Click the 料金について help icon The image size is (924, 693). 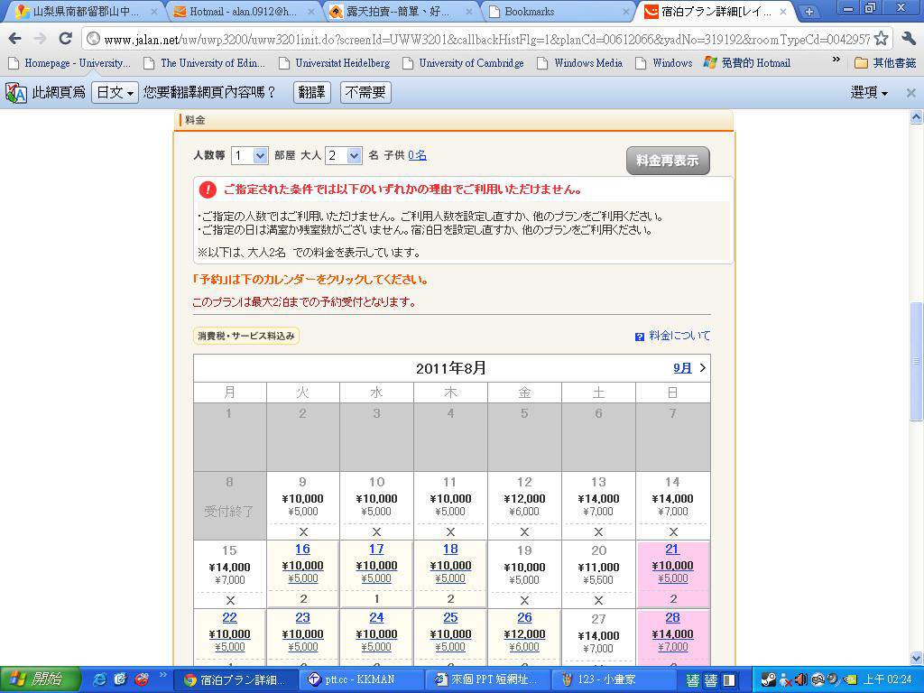click(x=640, y=337)
